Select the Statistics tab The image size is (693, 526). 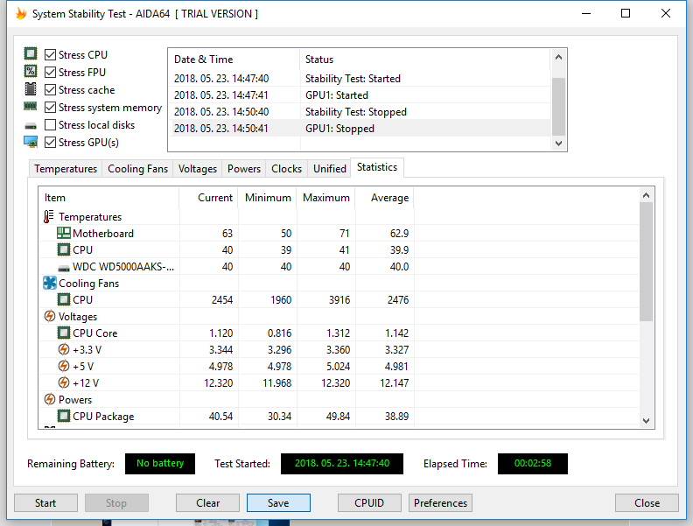[x=377, y=167]
